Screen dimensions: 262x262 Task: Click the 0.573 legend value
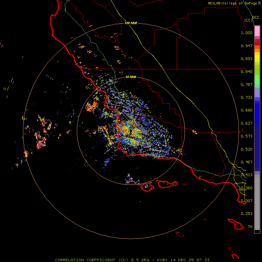(x=247, y=136)
